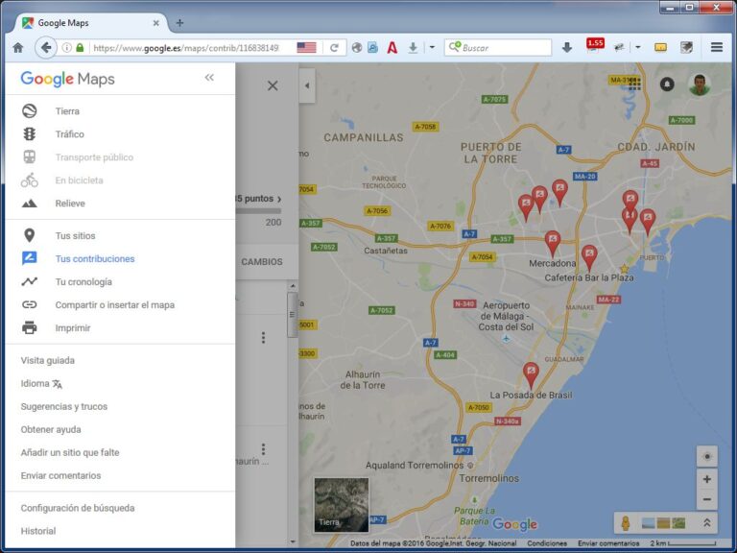
Task: Expand the puntos details chevron
Action: tap(279, 199)
